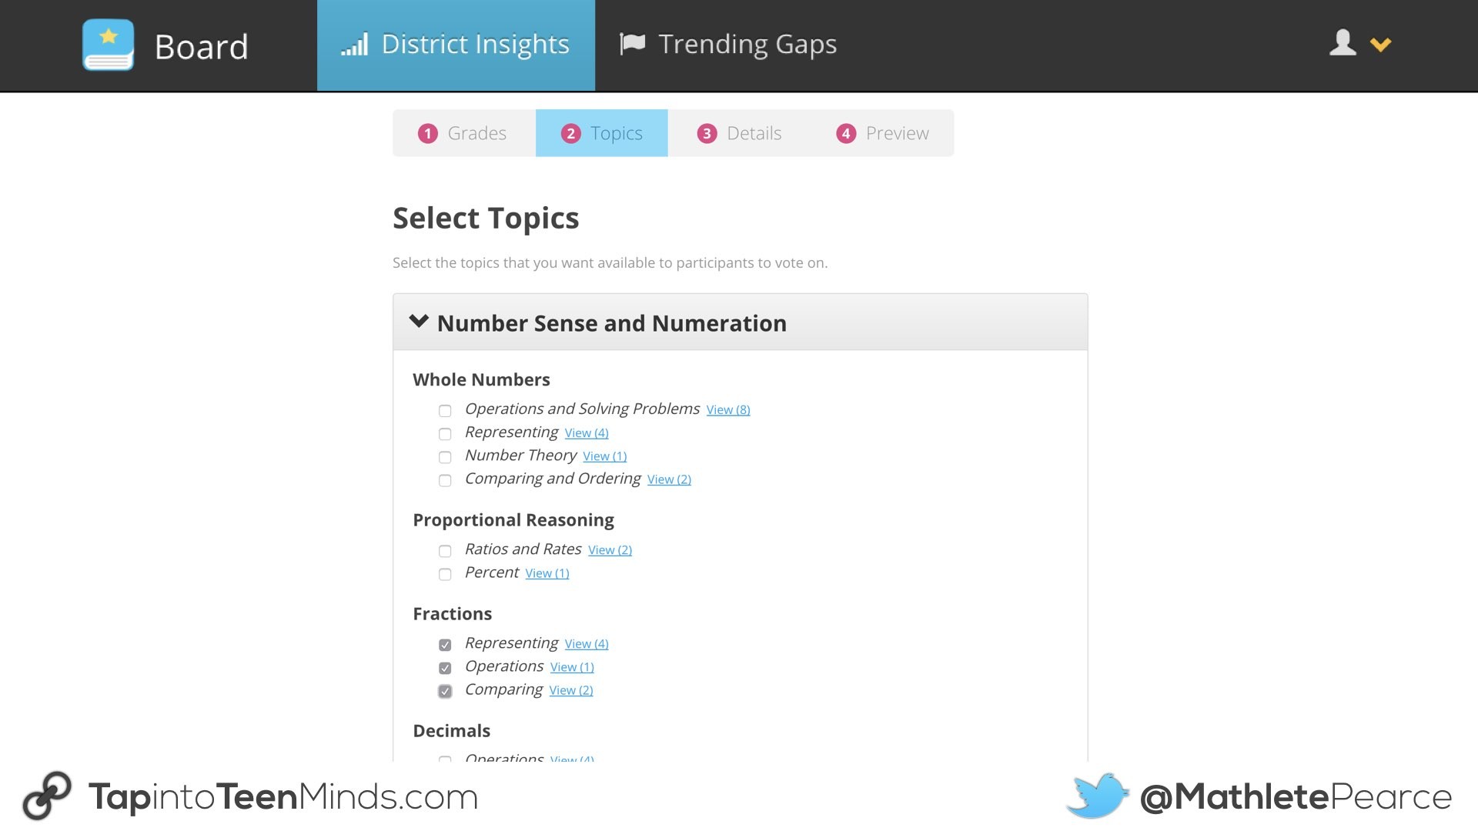Click the Preview step 4 circle icon
This screenshot has width=1478, height=831.
845,133
